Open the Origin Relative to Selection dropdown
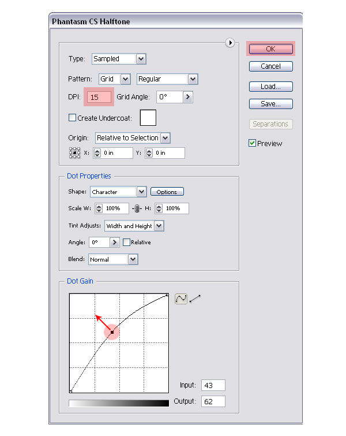The width and height of the screenshot is (346, 436). click(x=133, y=138)
